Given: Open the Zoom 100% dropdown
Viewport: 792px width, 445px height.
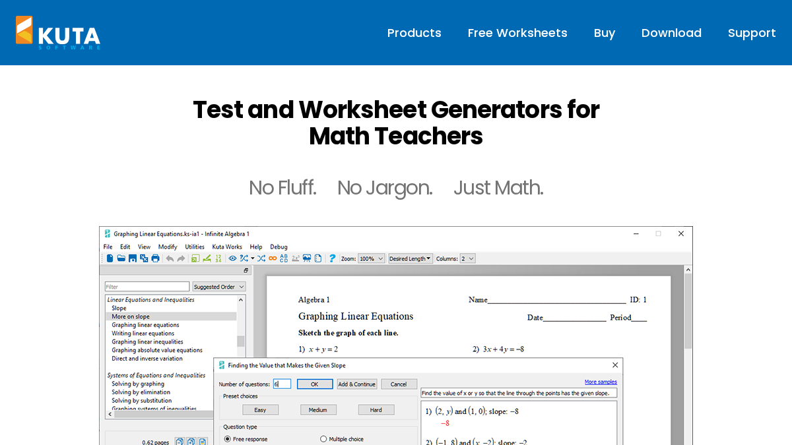Looking at the screenshot, I should (371, 258).
